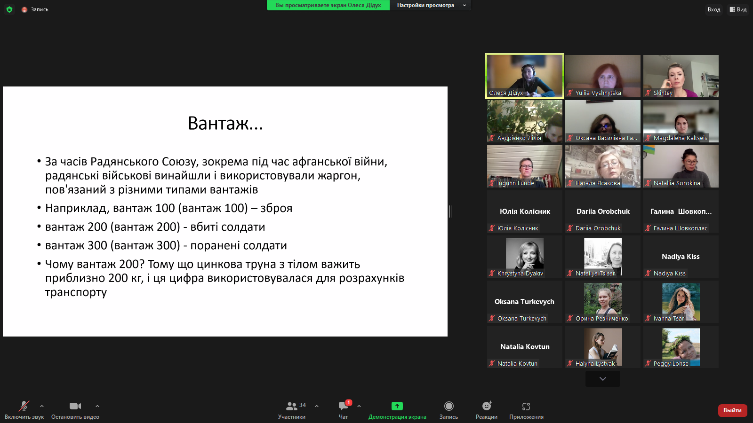Toggle camera with Остановить видео
Image resolution: width=753 pixels, height=423 pixels.
click(75, 410)
